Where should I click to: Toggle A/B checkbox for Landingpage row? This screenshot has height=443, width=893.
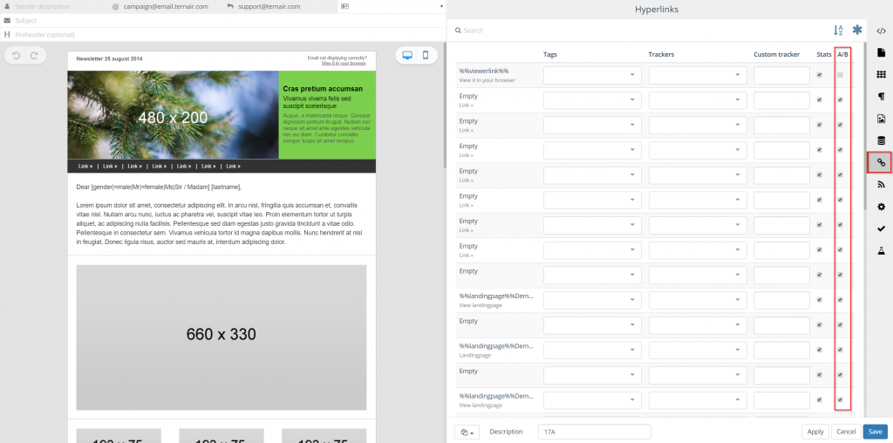click(840, 350)
